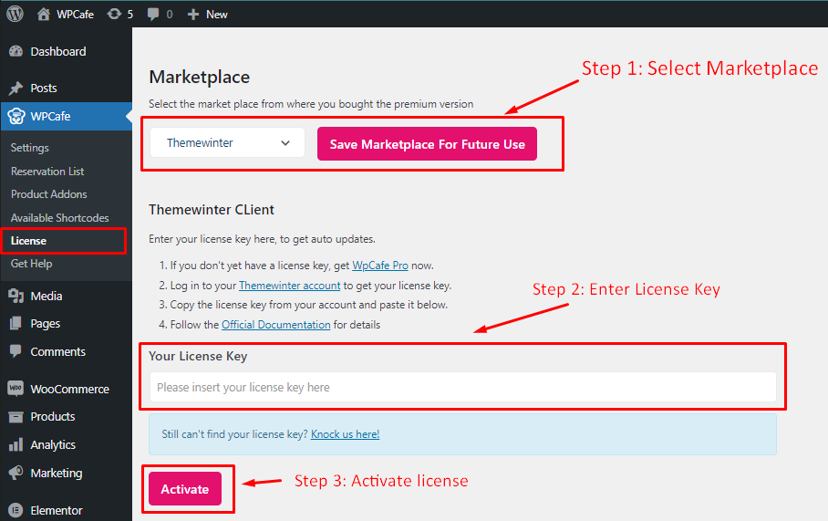Open the Themewinter marketplace dropdown

point(228,142)
